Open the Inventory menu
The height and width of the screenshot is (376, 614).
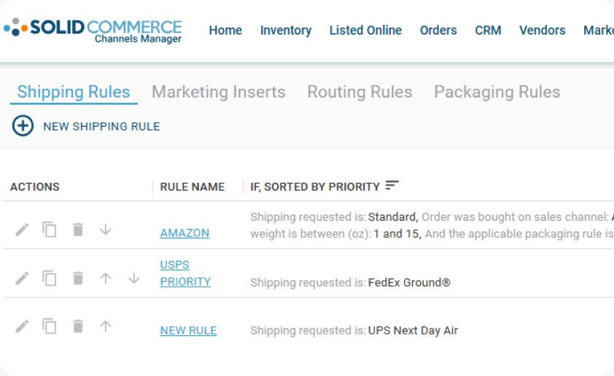click(286, 30)
